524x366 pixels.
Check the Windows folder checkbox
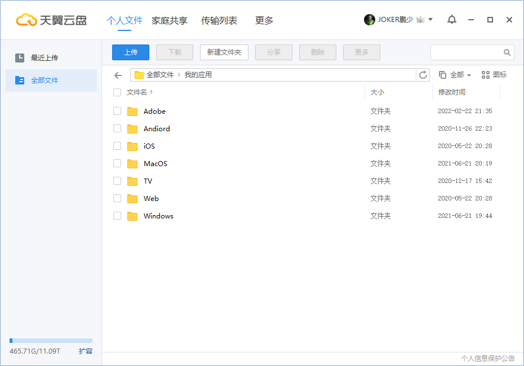coord(117,216)
